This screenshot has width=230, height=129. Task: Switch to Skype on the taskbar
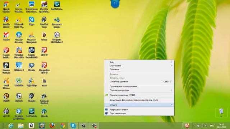(73, 126)
